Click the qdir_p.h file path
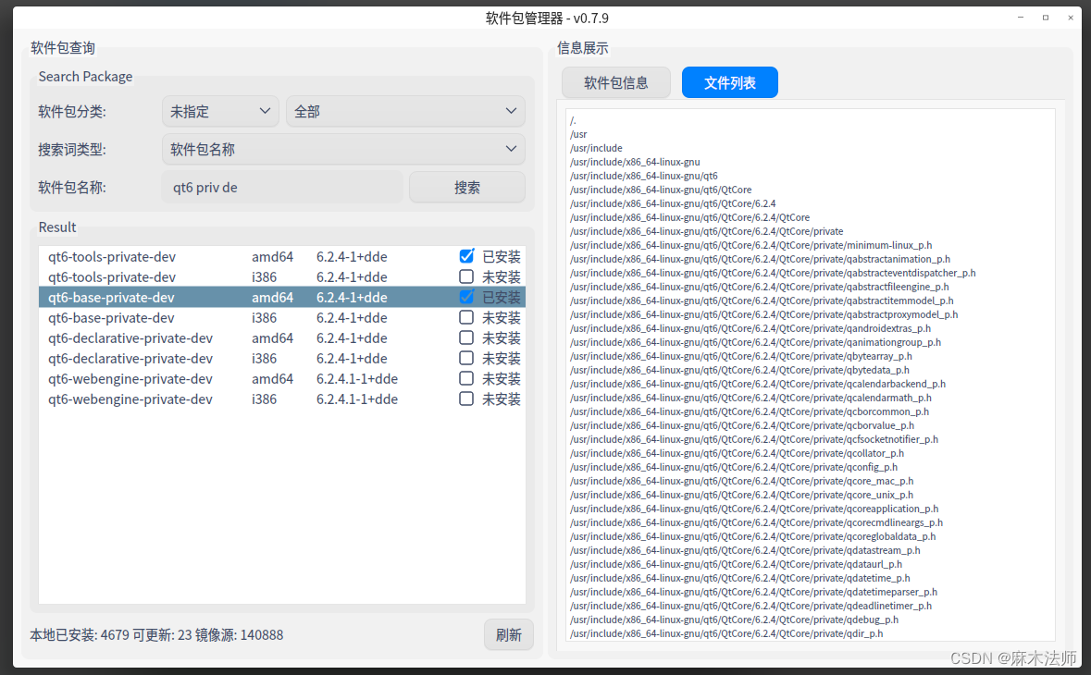The width and height of the screenshot is (1091, 675). point(726,634)
